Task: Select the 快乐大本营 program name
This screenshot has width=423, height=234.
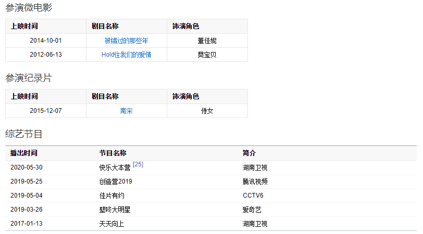Action: pos(115,167)
